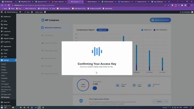Click the Sample Data badge

pyautogui.click(x=102, y=30)
